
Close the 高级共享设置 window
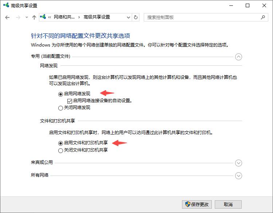(264, 5)
